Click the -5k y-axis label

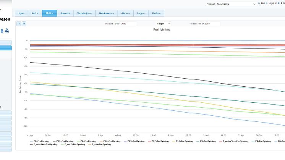pyautogui.click(x=26, y=84)
